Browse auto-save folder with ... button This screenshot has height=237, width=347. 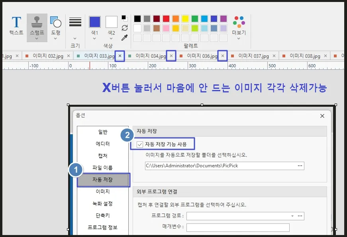300,166
